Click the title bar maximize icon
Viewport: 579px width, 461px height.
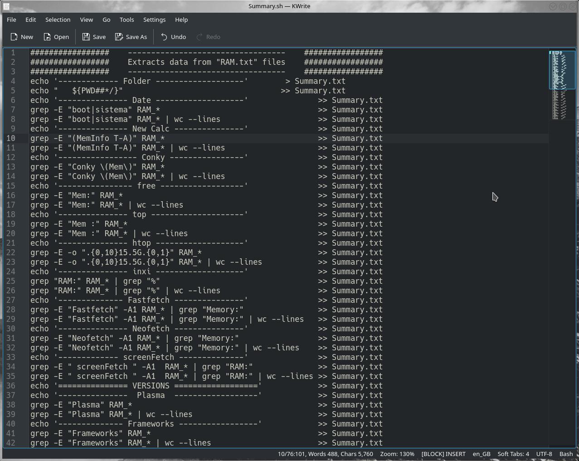click(x=563, y=6)
